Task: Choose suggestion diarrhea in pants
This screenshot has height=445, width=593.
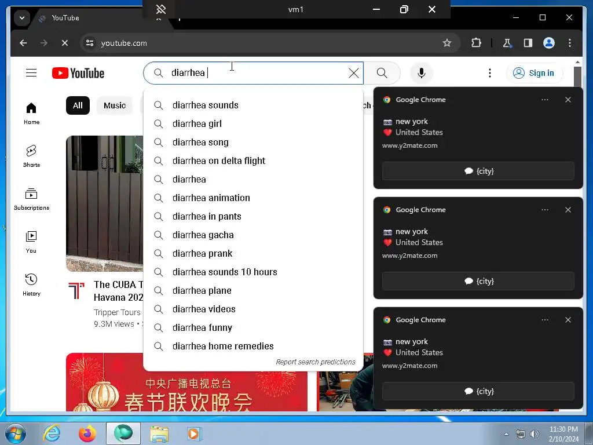Action: pos(254,217)
